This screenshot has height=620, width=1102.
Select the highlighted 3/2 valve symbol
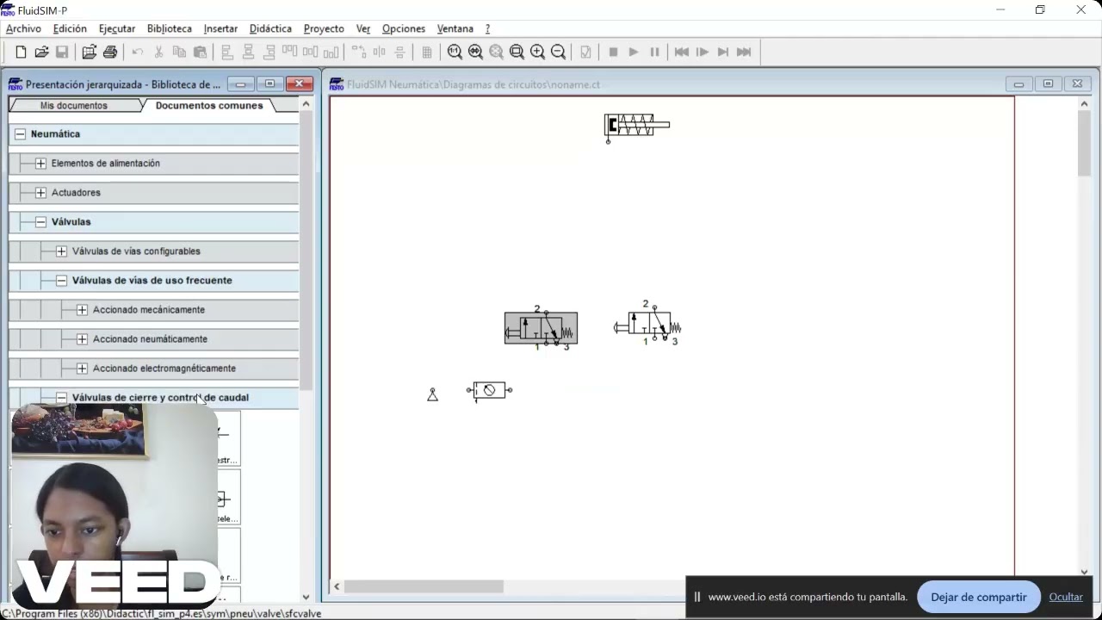[541, 328]
